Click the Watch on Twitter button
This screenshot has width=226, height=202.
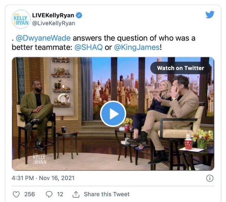(180, 68)
